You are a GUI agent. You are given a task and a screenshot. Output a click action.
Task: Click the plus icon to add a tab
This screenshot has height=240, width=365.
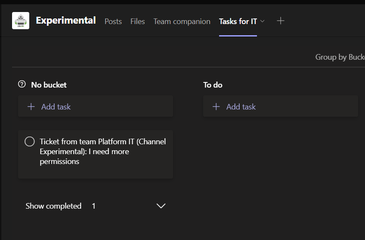pos(281,21)
